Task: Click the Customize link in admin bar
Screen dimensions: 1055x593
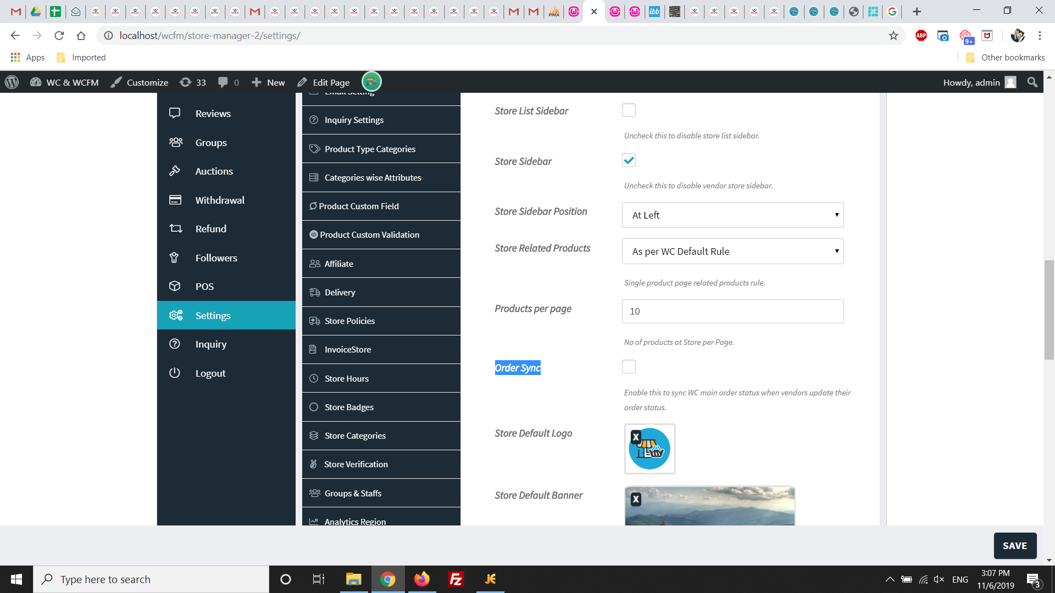Action: (140, 82)
